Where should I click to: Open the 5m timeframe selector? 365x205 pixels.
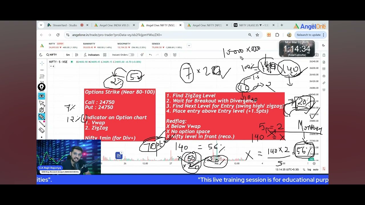click(x=68, y=55)
